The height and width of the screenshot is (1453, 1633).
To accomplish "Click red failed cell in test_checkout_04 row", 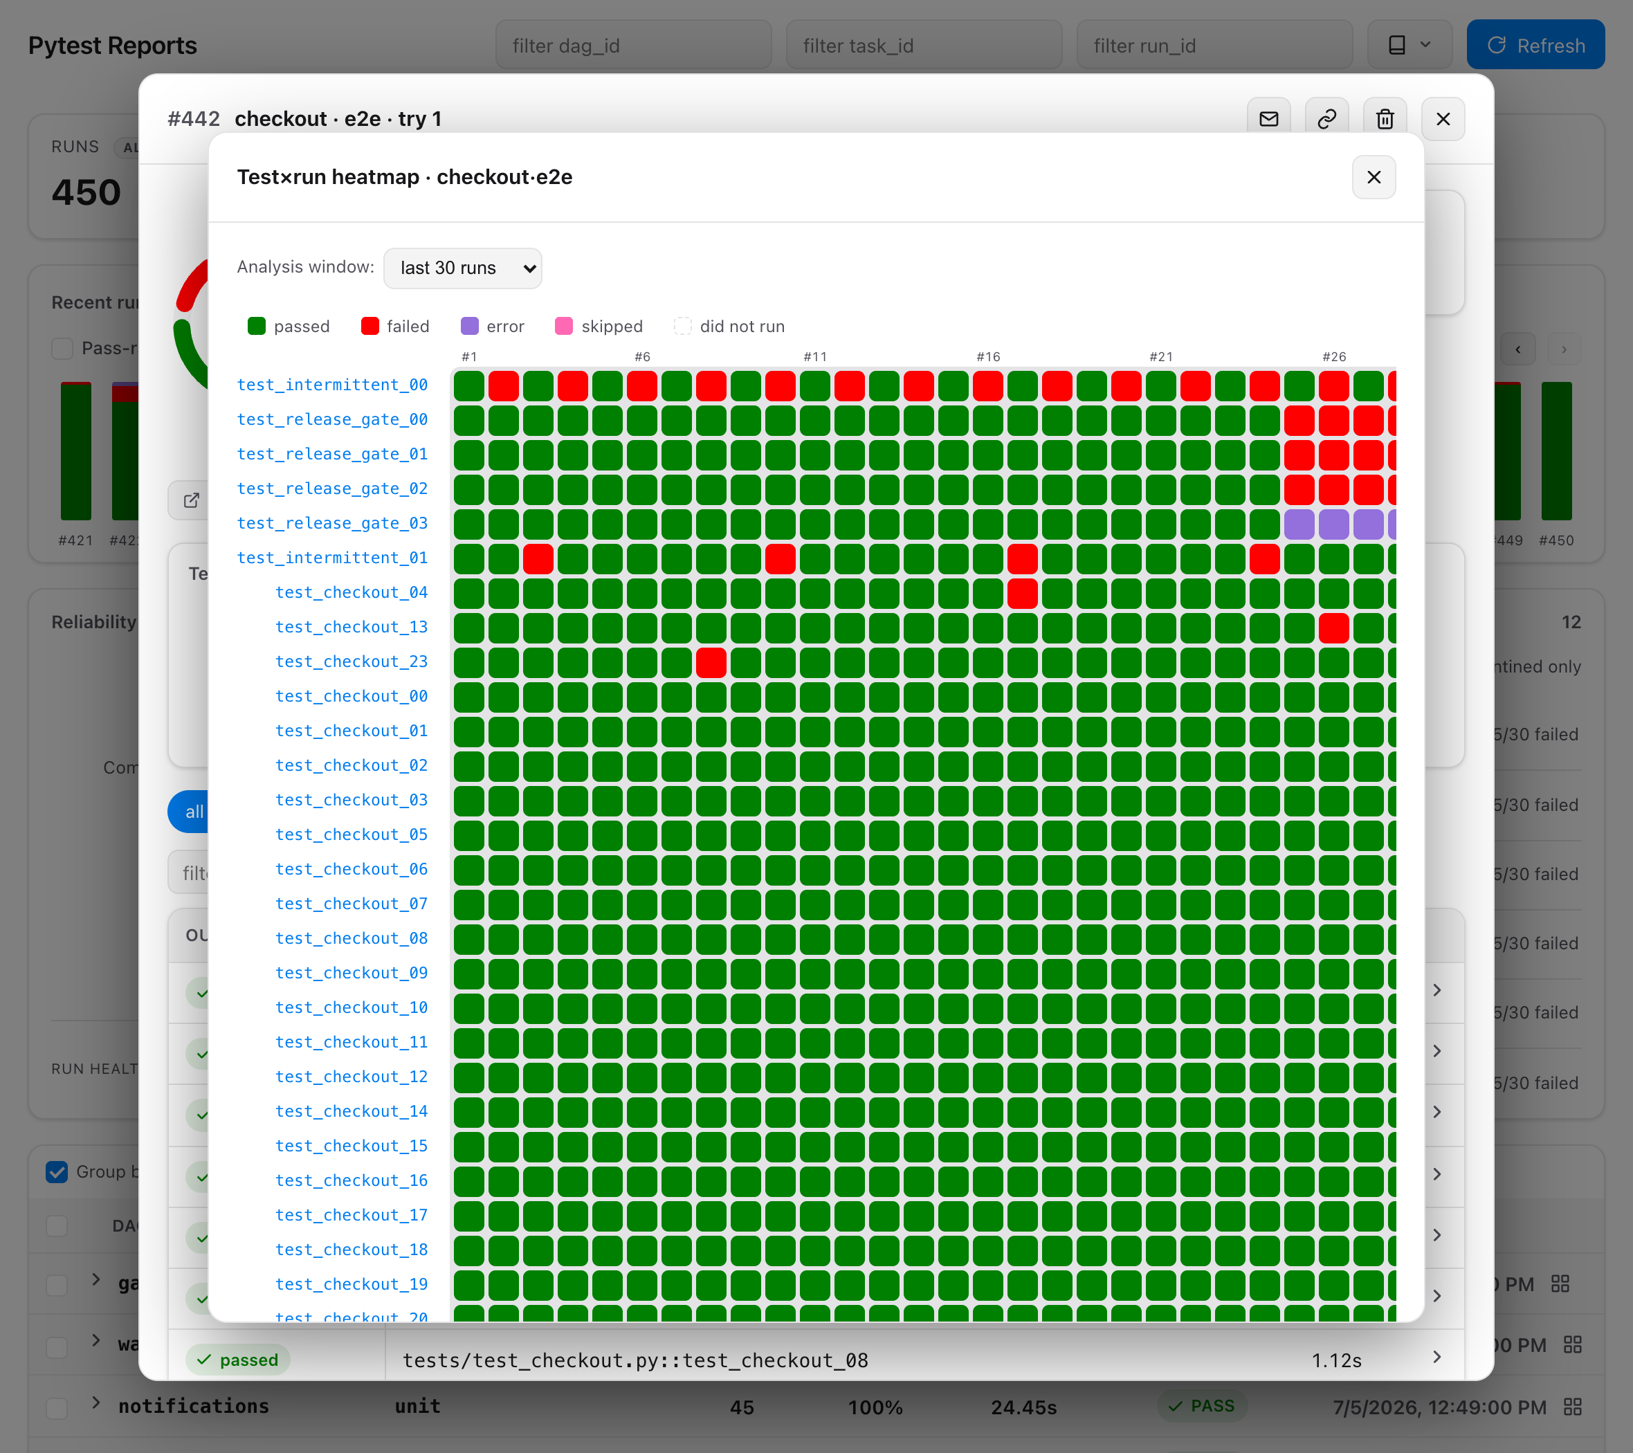I will tap(1023, 594).
